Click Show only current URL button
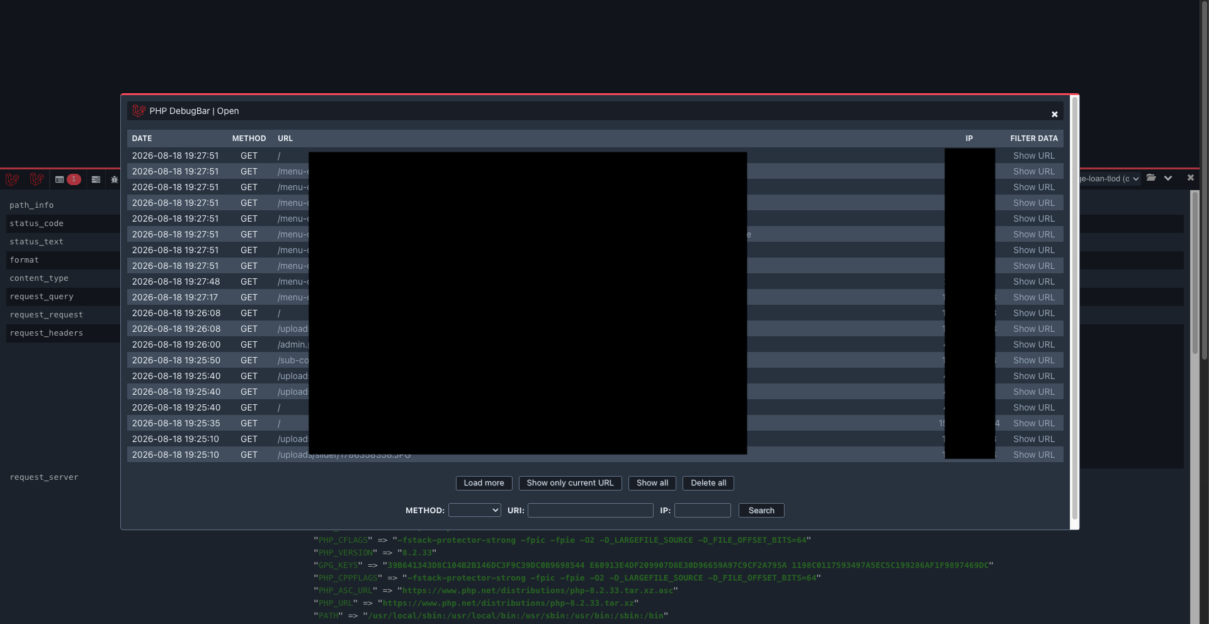The image size is (1209, 624). (570, 483)
